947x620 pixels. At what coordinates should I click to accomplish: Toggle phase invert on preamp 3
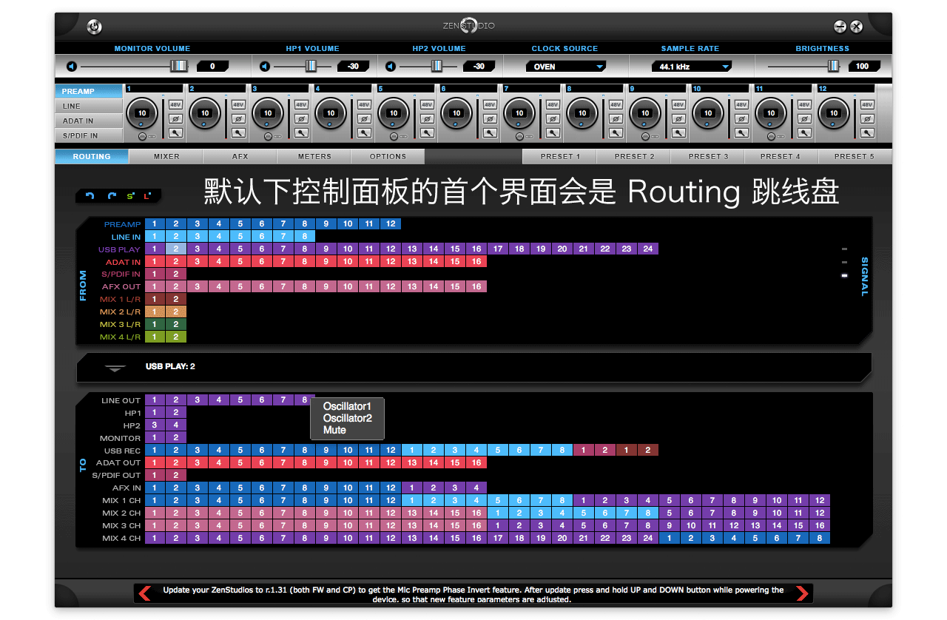[301, 119]
